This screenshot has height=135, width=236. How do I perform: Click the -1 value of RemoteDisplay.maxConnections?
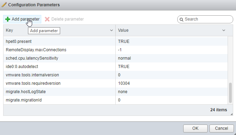[120, 50]
